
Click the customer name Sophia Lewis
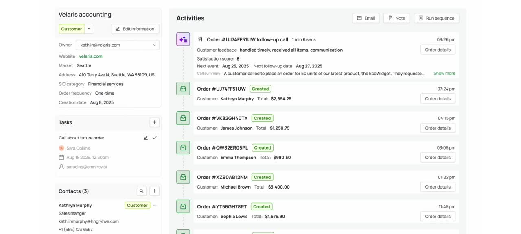(234, 217)
